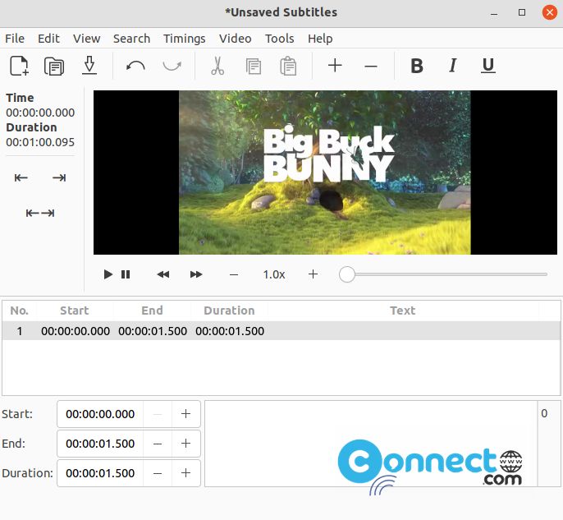The width and height of the screenshot is (563, 520).
Task: Open the Video menu
Action: (235, 39)
